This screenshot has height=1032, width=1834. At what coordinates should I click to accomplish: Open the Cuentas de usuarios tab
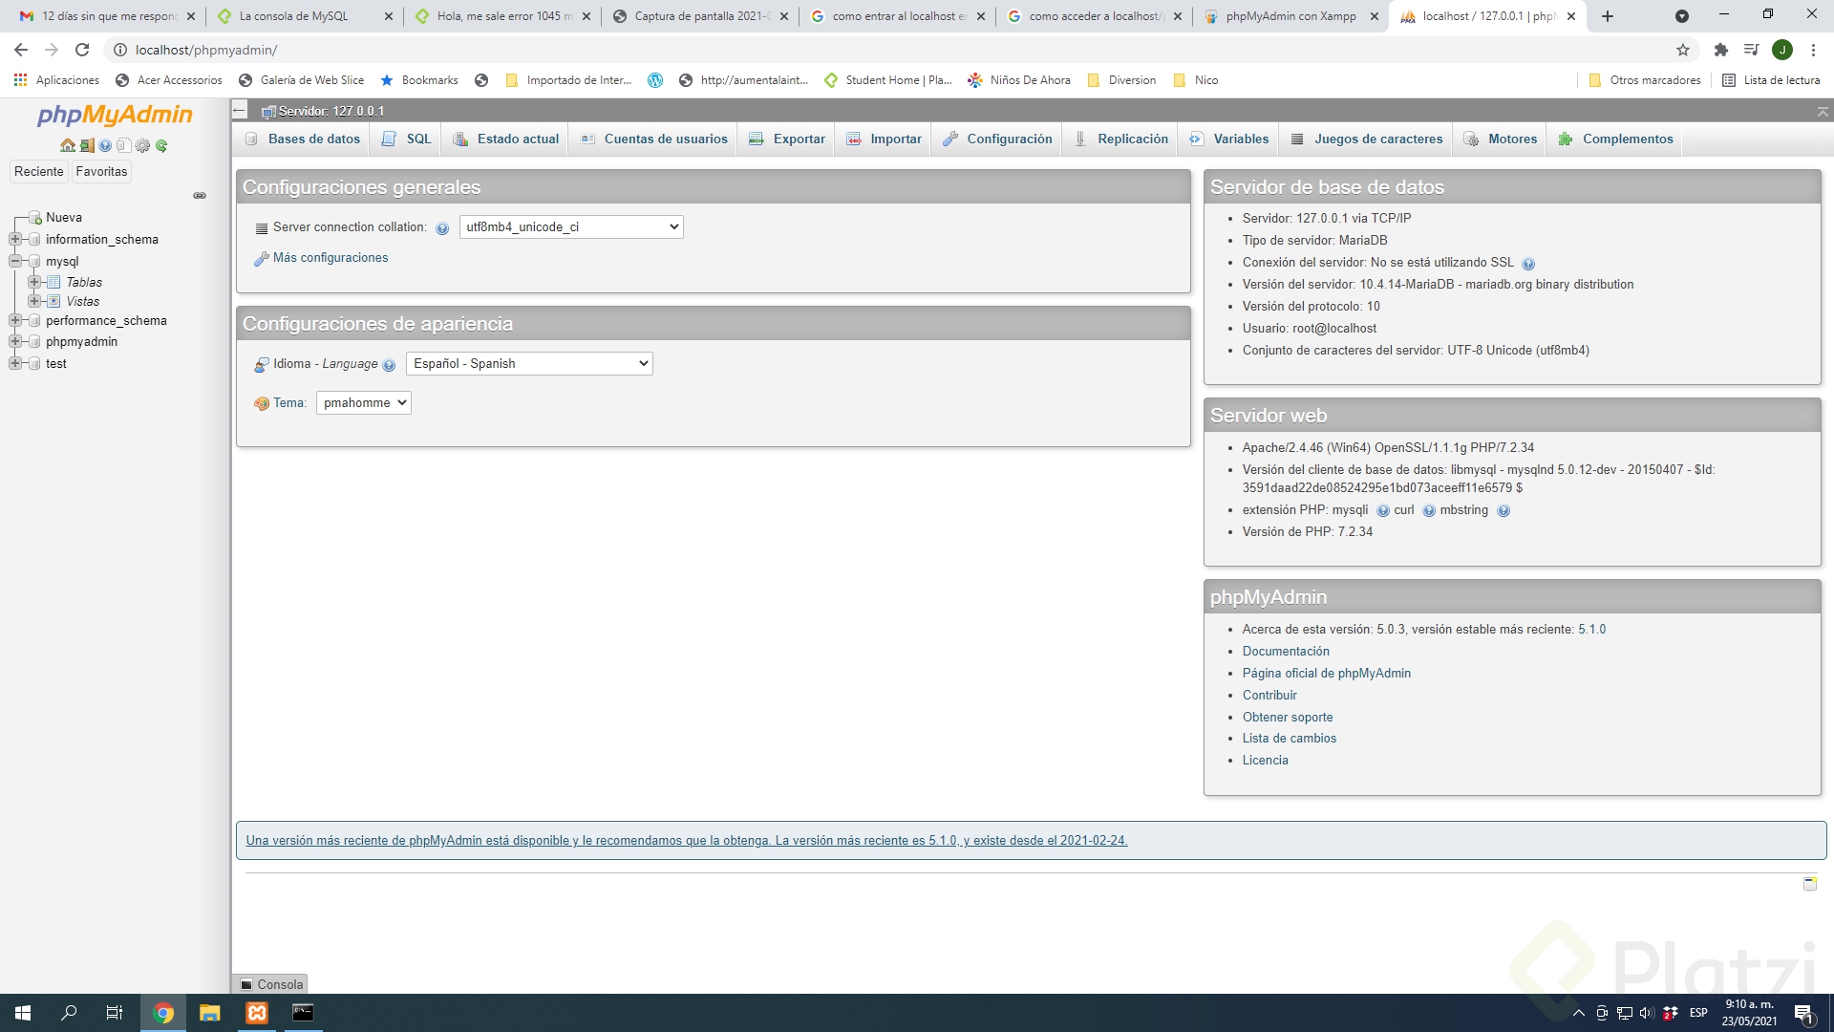[654, 140]
